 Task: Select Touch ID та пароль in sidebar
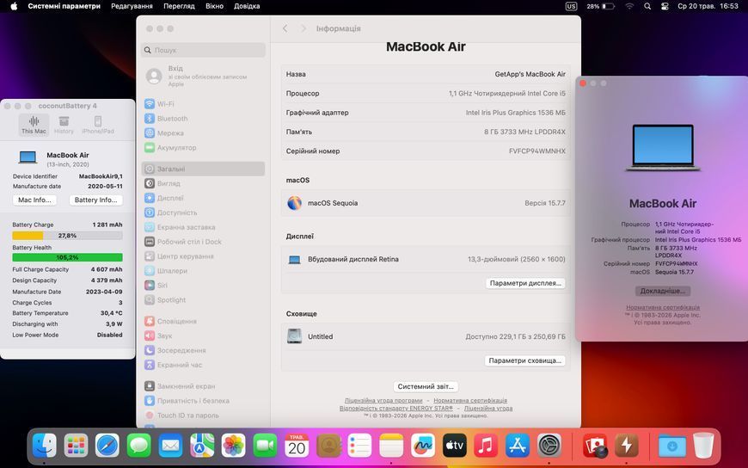pyautogui.click(x=203, y=415)
